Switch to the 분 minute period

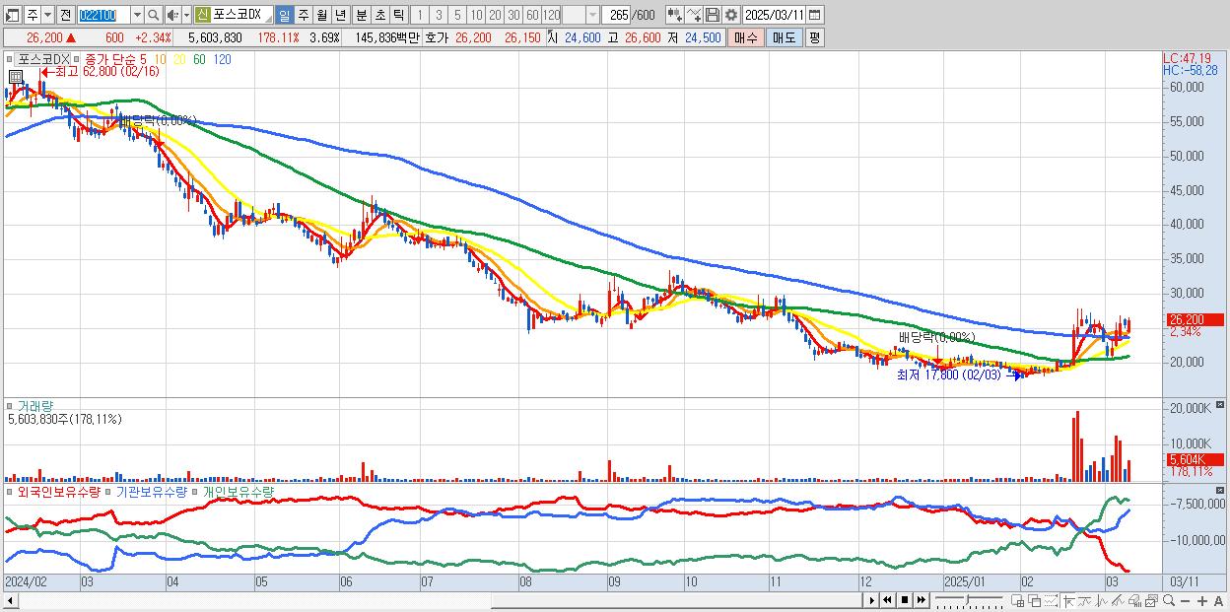pos(361,15)
